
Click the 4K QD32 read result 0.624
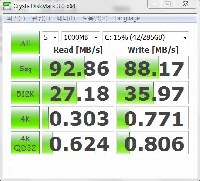[78, 143]
